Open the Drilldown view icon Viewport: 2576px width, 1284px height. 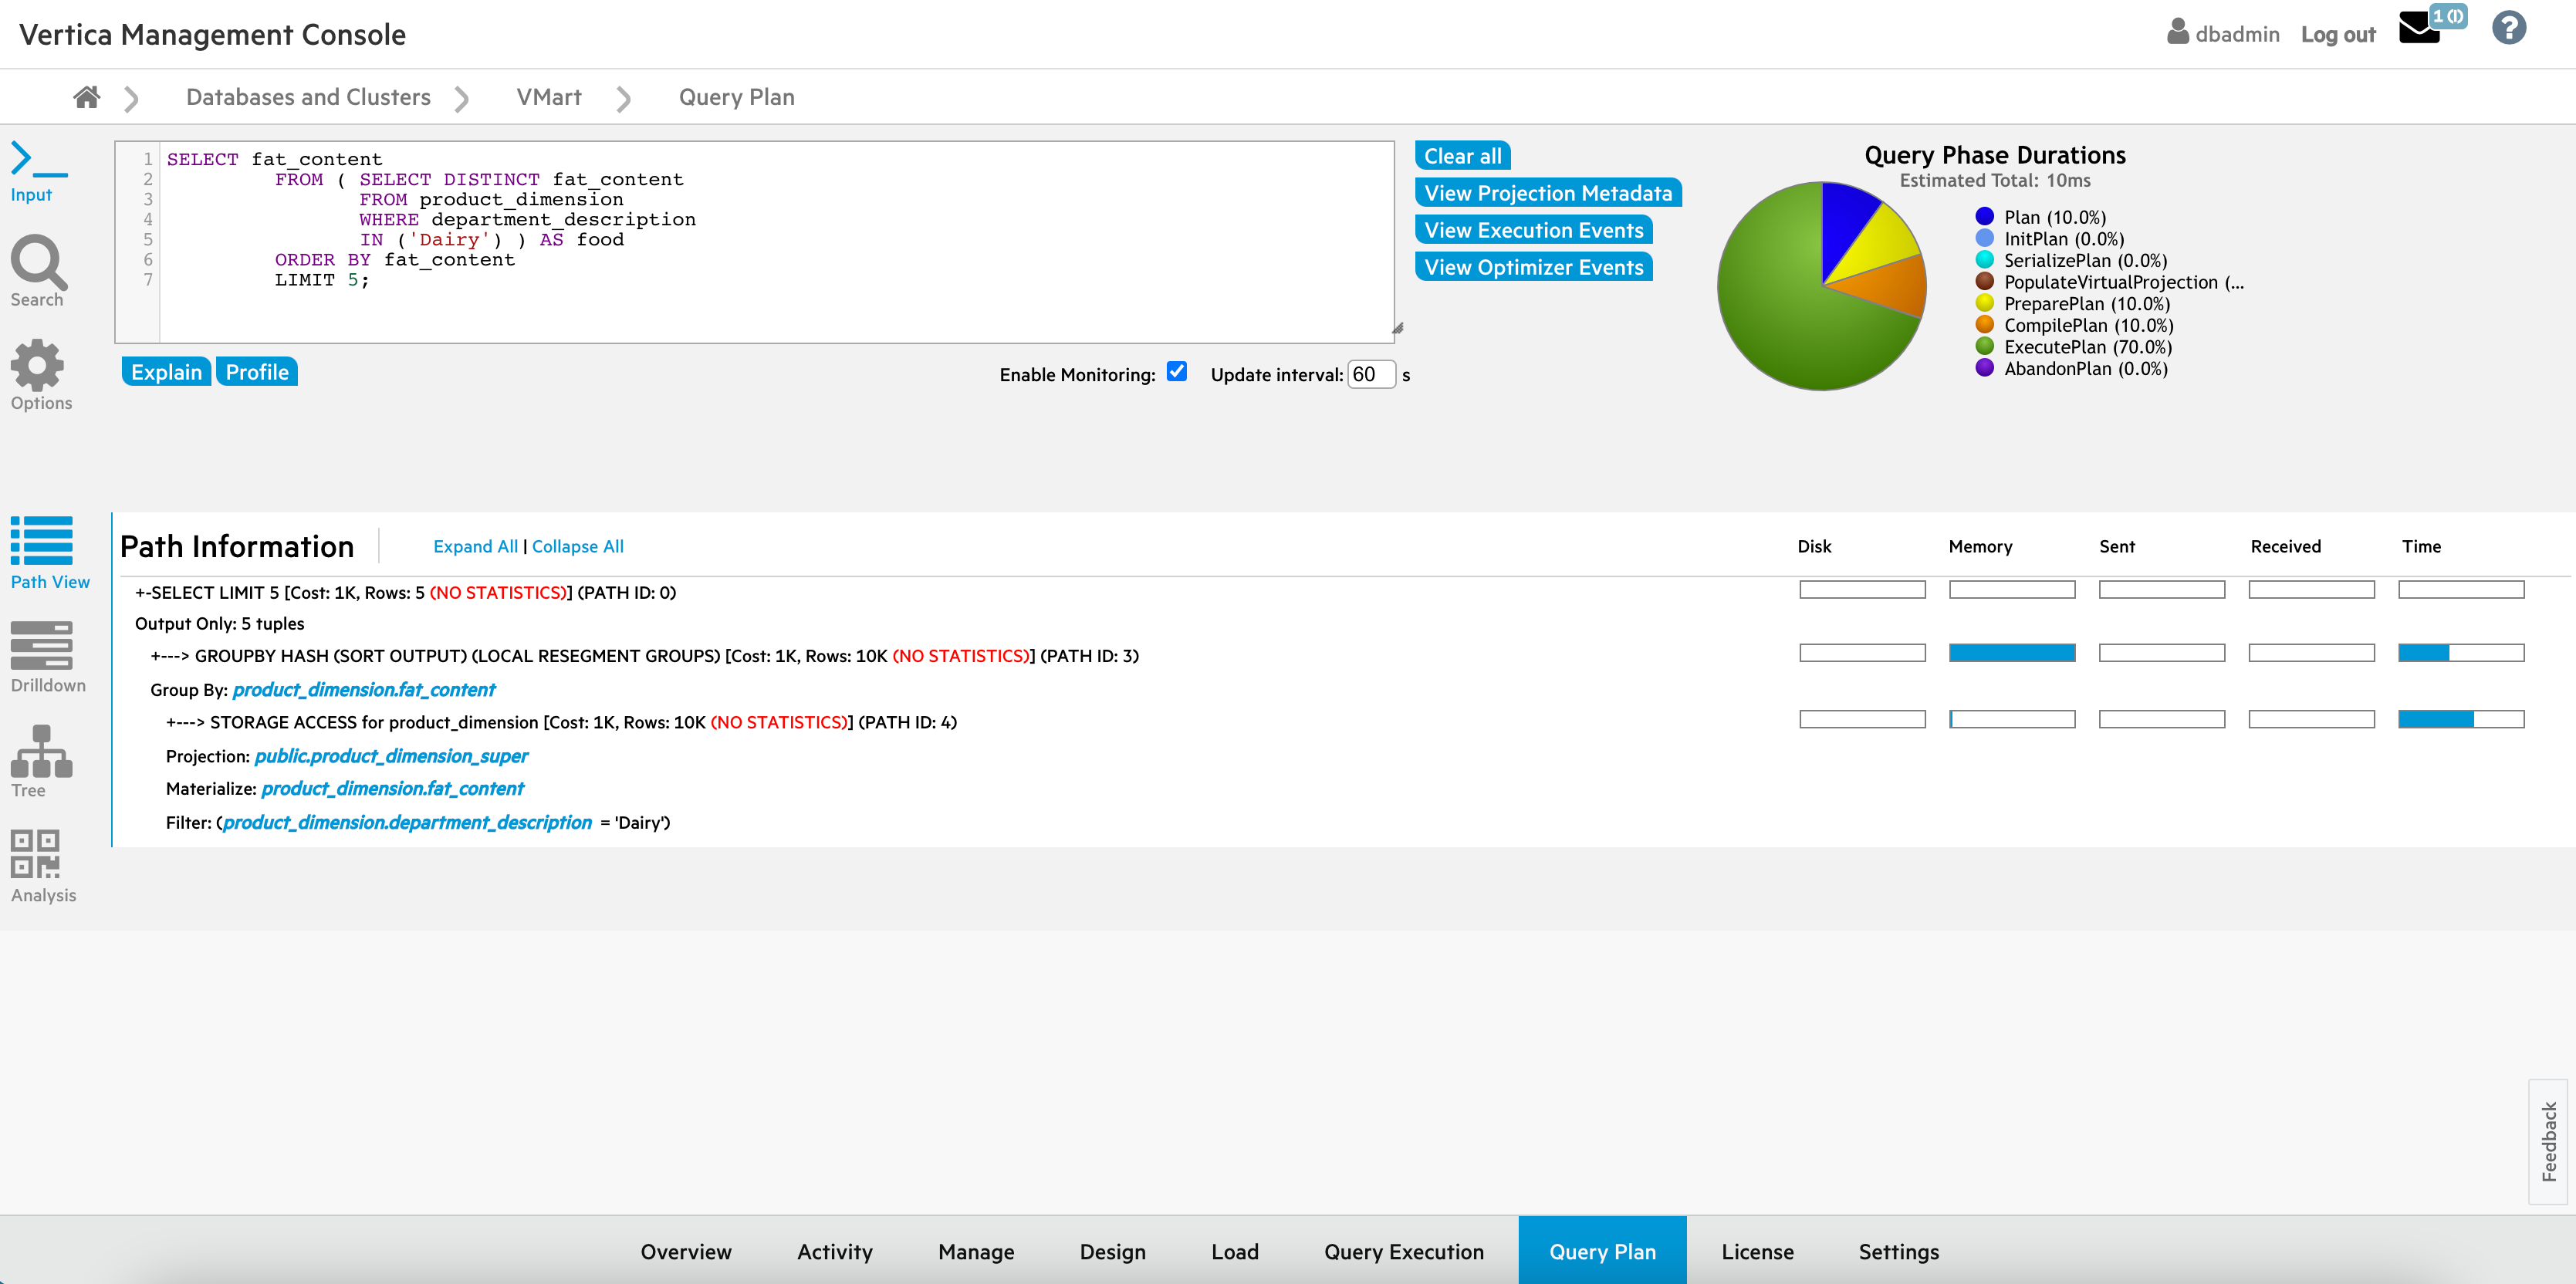point(41,646)
